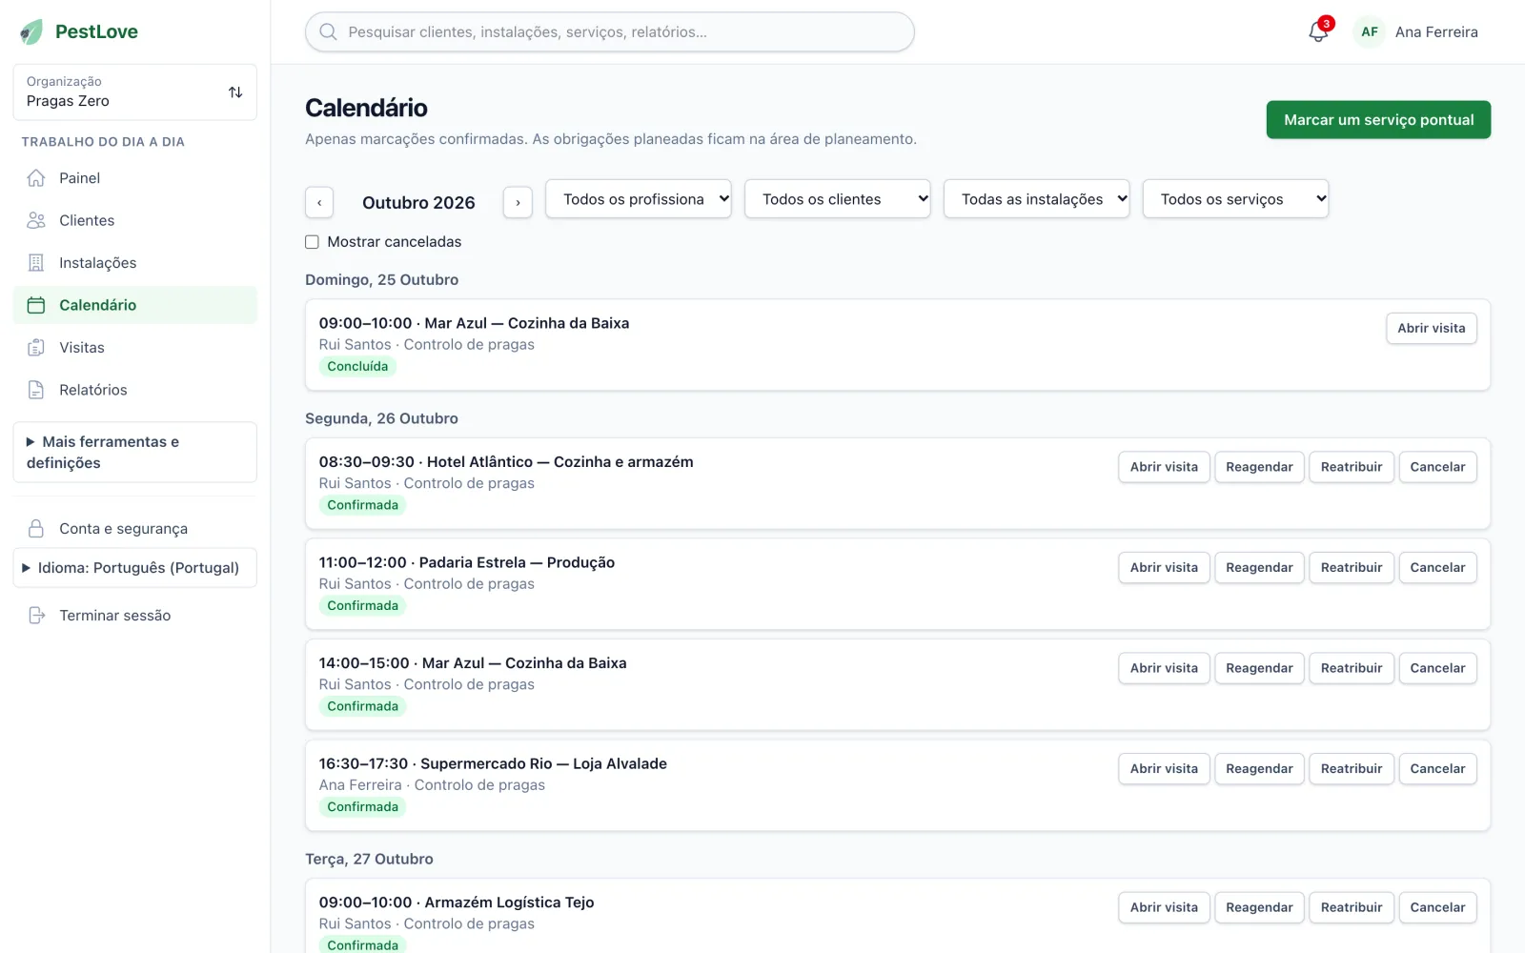1525x953 pixels.
Task: Click Confirmada badge on Padaria Estrela row
Action: coord(362,606)
